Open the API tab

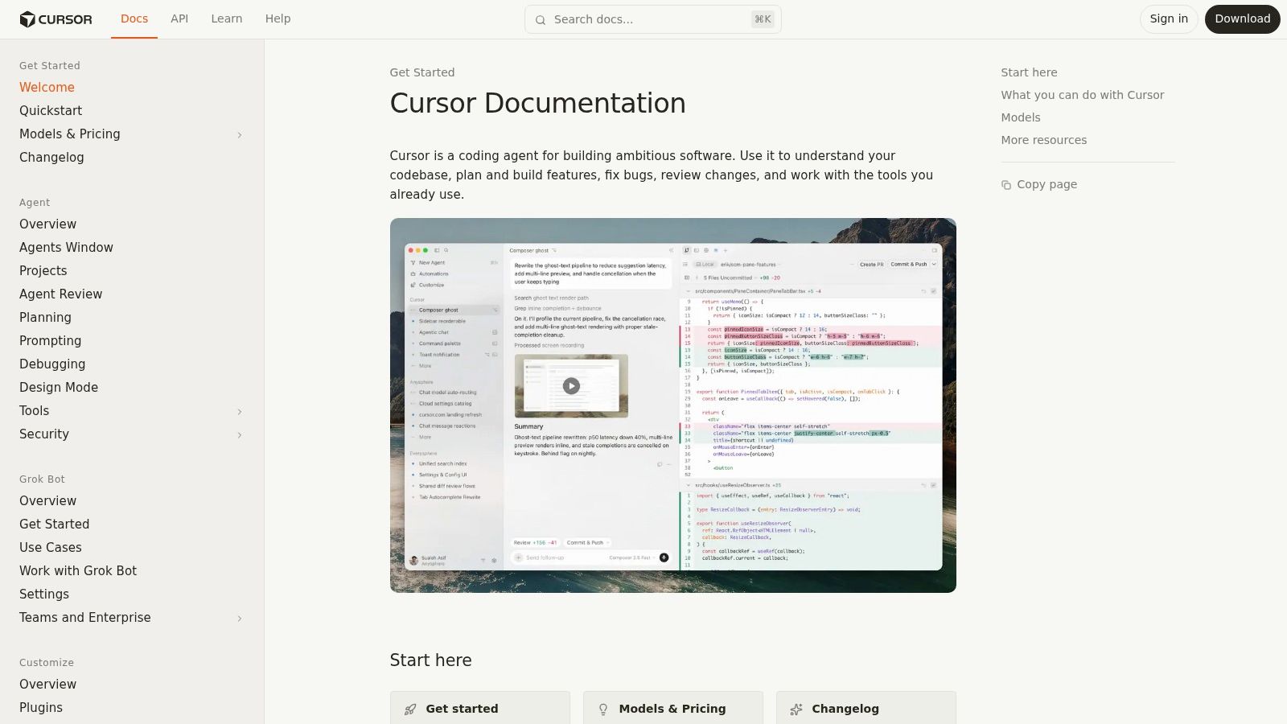click(x=179, y=19)
